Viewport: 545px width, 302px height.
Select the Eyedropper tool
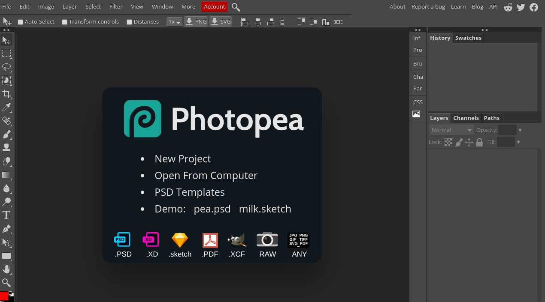[x=6, y=108]
